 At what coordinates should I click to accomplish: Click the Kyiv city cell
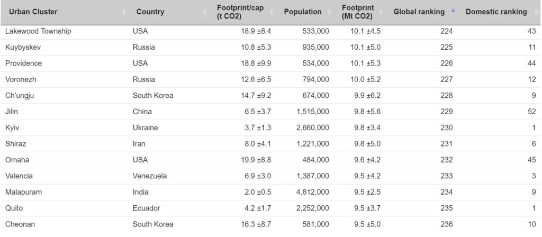(x=12, y=127)
